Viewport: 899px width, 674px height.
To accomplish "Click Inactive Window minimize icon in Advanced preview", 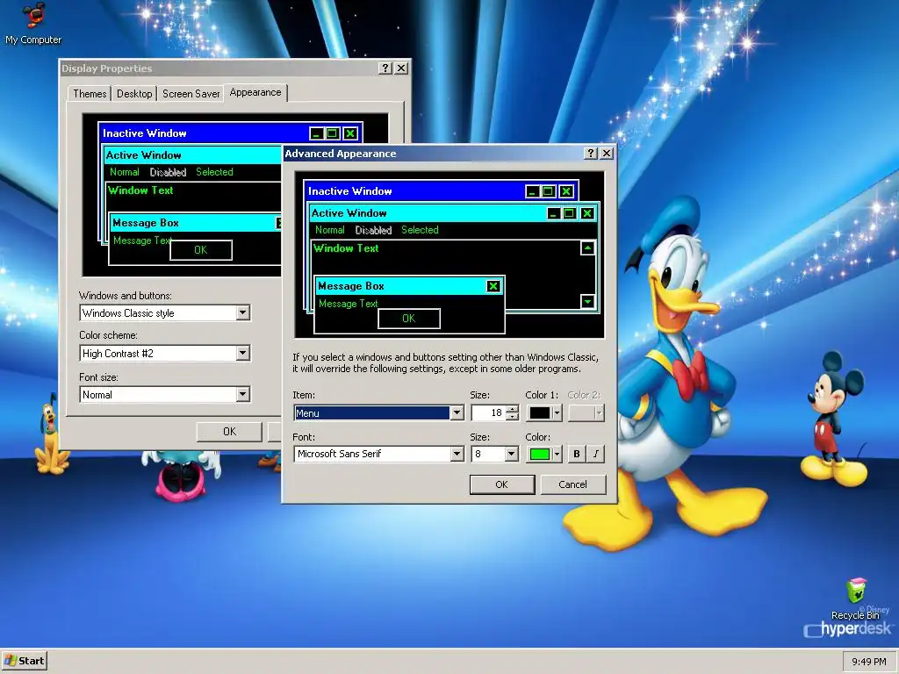I will point(532,191).
